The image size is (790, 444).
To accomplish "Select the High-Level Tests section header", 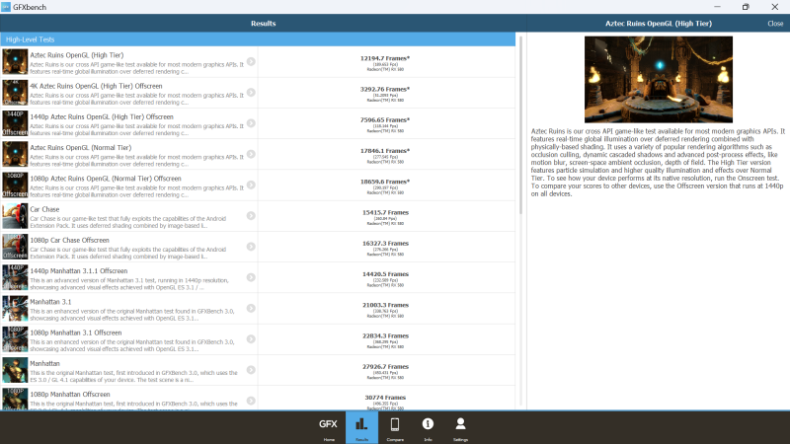I will [258, 39].
